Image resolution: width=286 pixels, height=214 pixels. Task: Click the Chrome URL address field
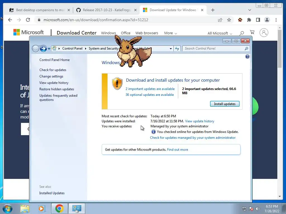coord(128,20)
